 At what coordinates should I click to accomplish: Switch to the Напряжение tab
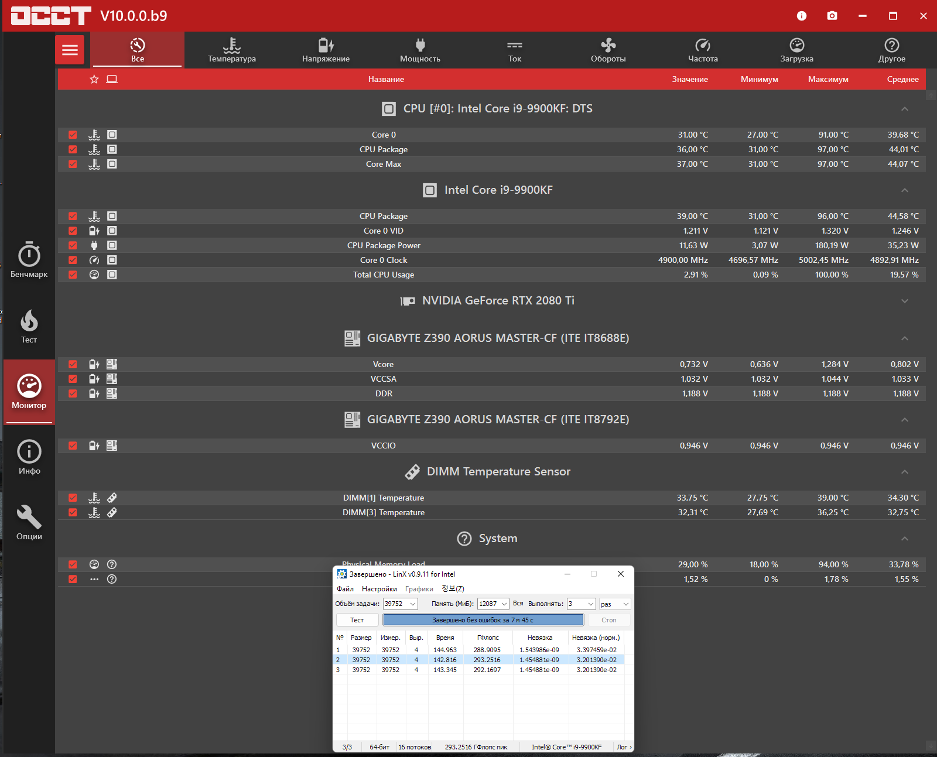click(326, 50)
